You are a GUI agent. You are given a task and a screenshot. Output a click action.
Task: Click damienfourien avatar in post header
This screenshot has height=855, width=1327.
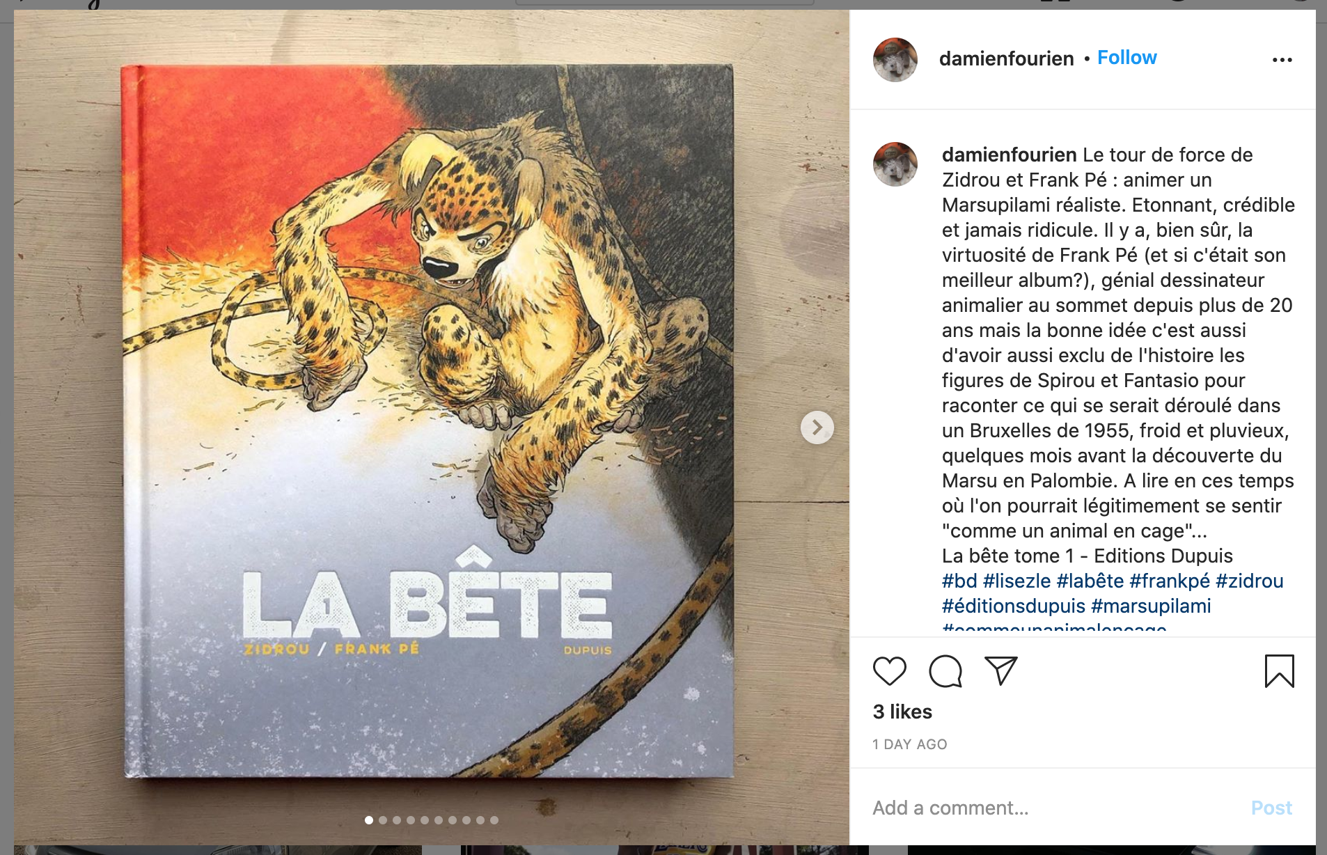click(x=895, y=60)
